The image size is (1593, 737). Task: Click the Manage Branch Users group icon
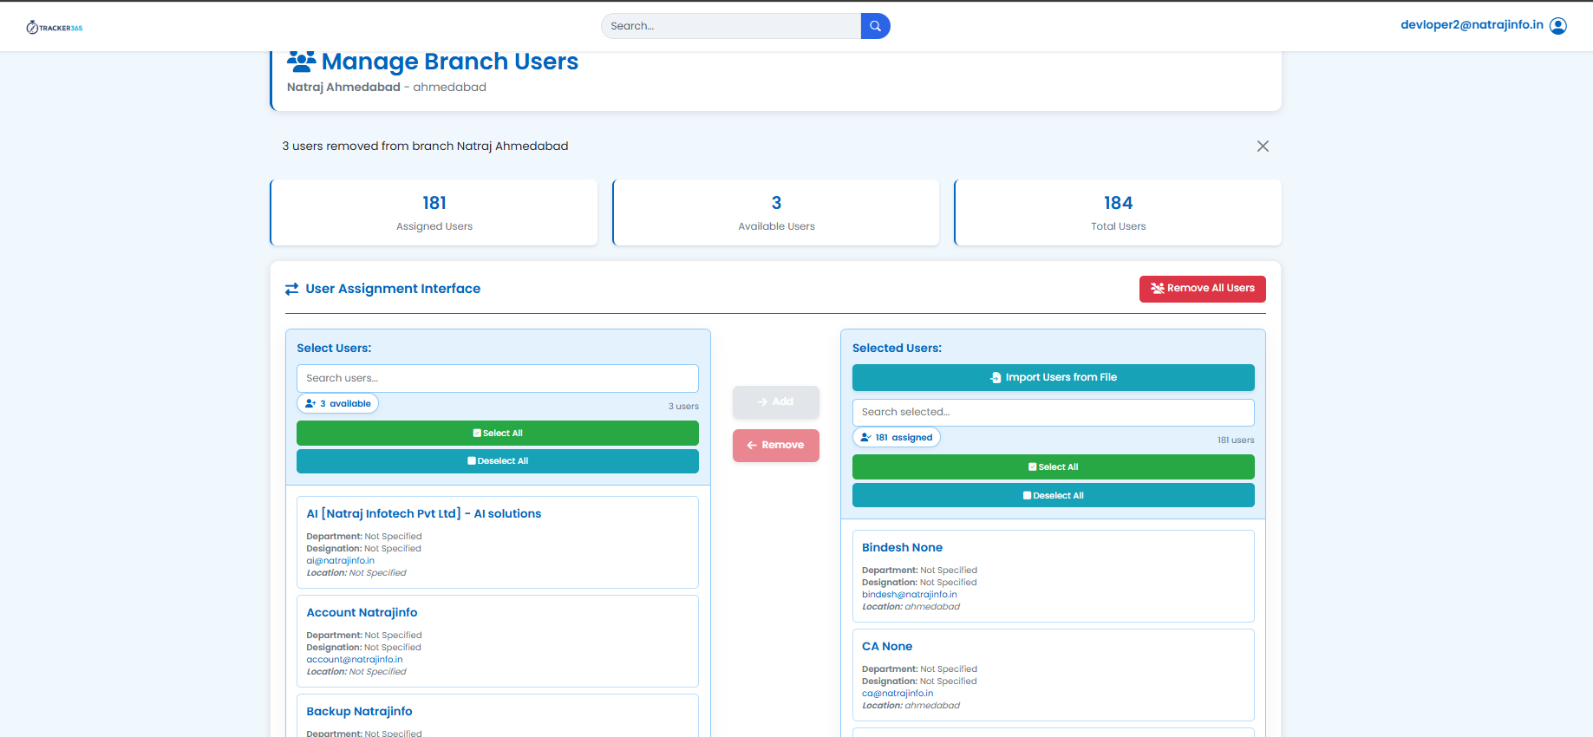click(302, 61)
